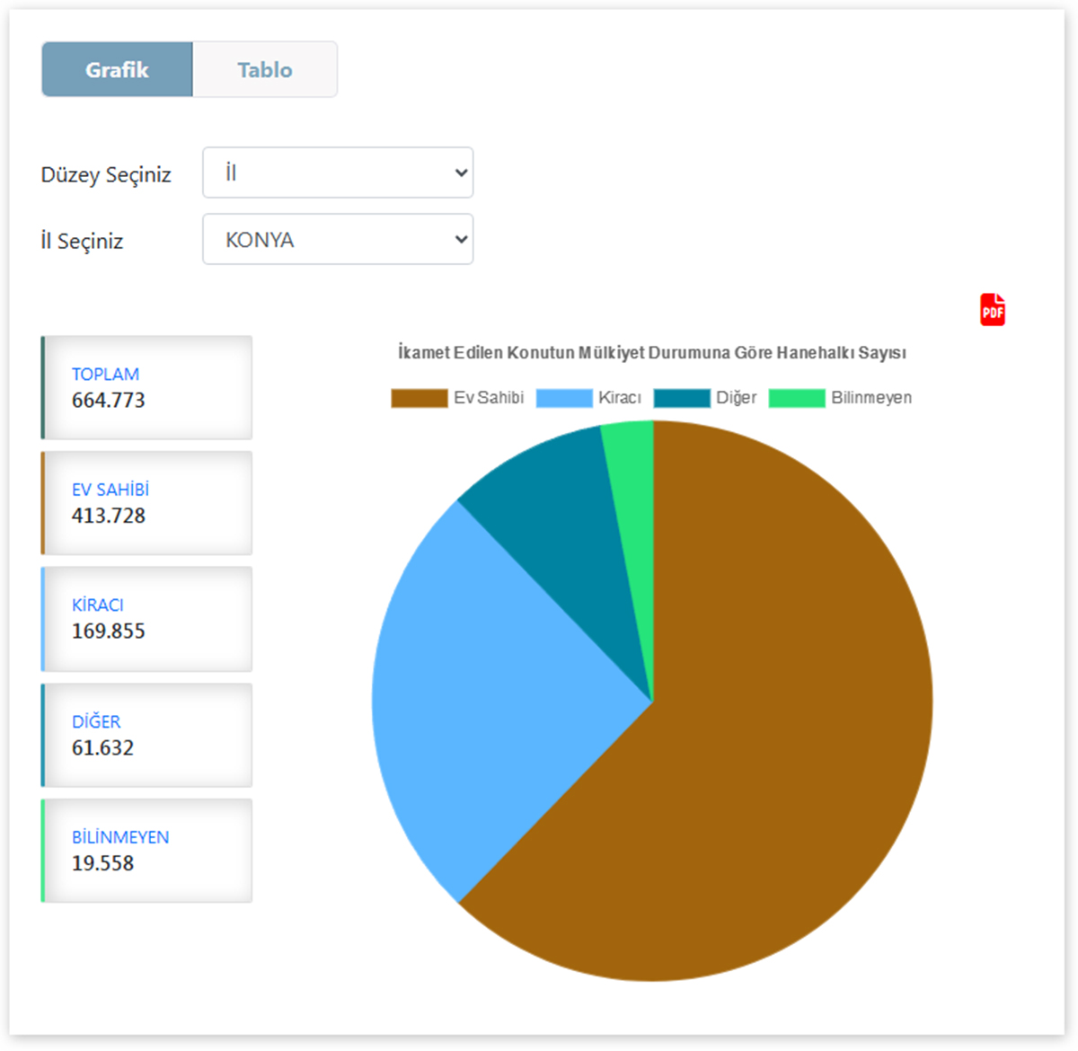Click the light blue Kiracı pie slice
Viewport: 1078px width, 1051px height.
476,692
